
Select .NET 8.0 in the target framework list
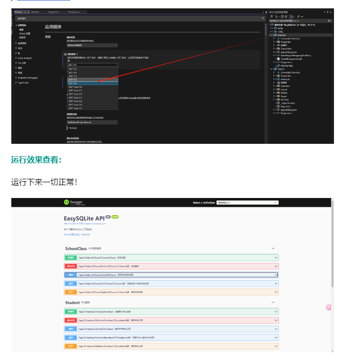(93, 80)
